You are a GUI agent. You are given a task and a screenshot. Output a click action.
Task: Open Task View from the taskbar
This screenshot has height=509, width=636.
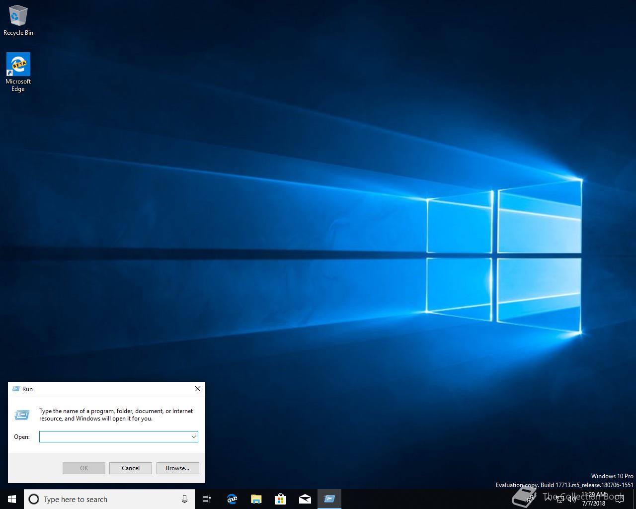pyautogui.click(x=207, y=499)
